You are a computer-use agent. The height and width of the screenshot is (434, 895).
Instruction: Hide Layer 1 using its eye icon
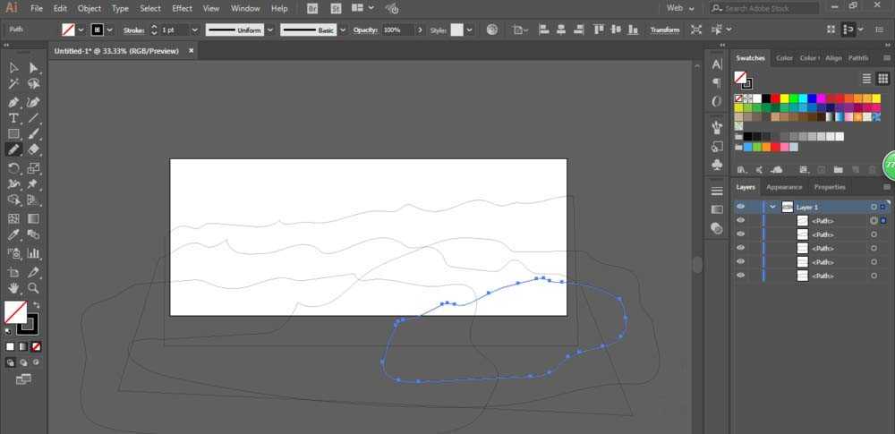(x=740, y=207)
